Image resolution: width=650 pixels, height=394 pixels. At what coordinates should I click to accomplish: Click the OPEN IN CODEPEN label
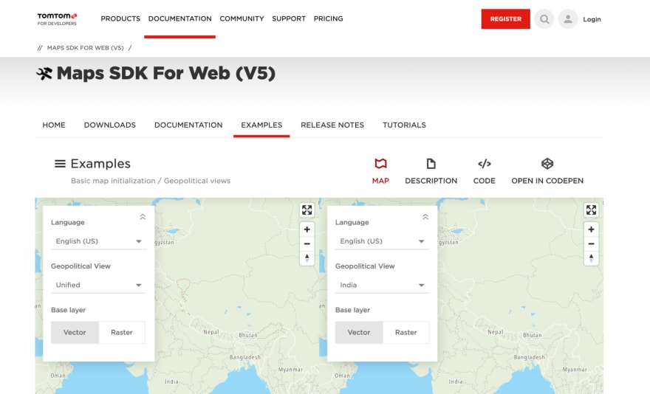pos(547,181)
